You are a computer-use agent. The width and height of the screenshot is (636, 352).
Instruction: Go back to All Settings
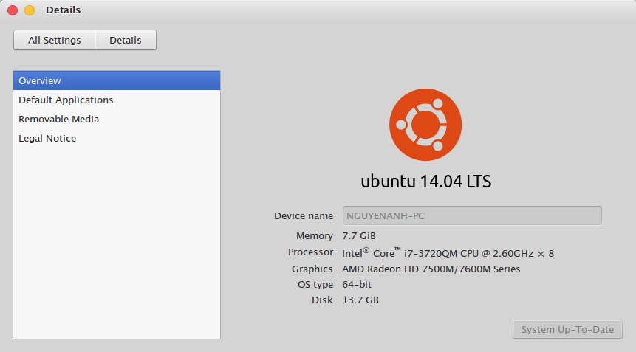tap(54, 40)
